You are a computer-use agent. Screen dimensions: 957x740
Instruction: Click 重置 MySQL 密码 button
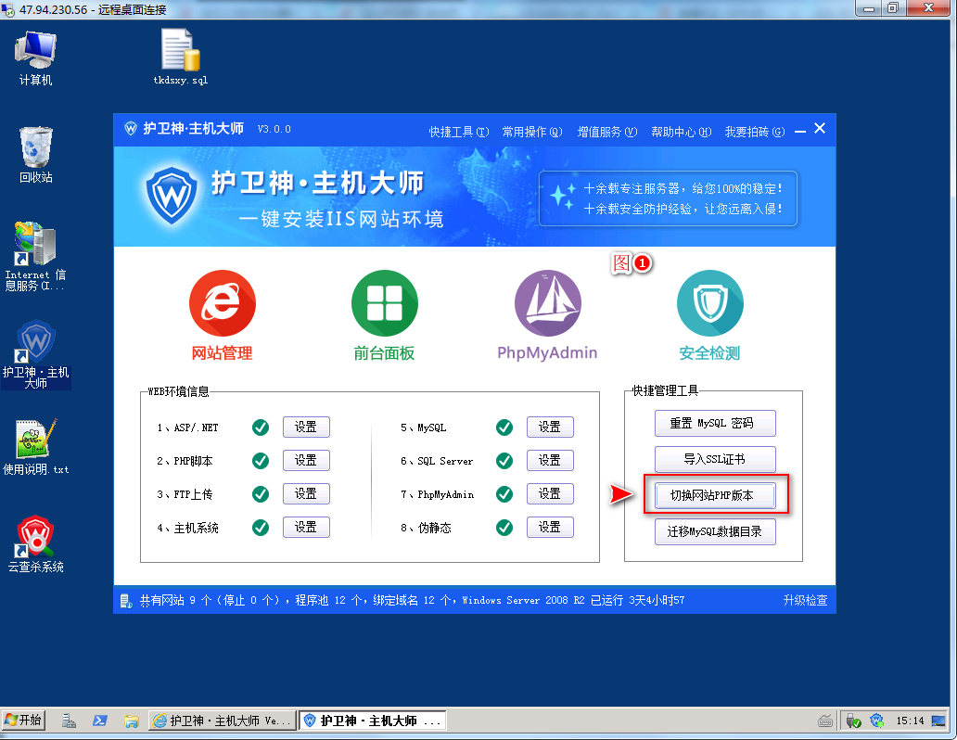coord(712,424)
